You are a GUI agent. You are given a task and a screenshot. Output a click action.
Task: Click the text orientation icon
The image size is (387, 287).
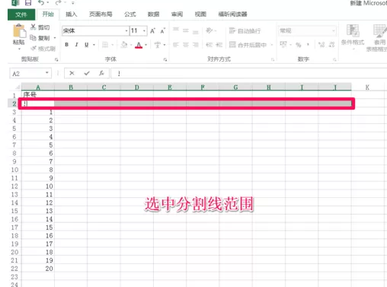pyautogui.click(x=209, y=30)
